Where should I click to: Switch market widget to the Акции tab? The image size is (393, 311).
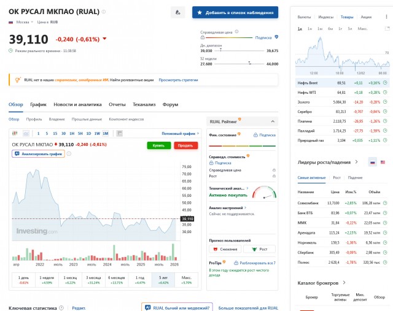(366, 17)
